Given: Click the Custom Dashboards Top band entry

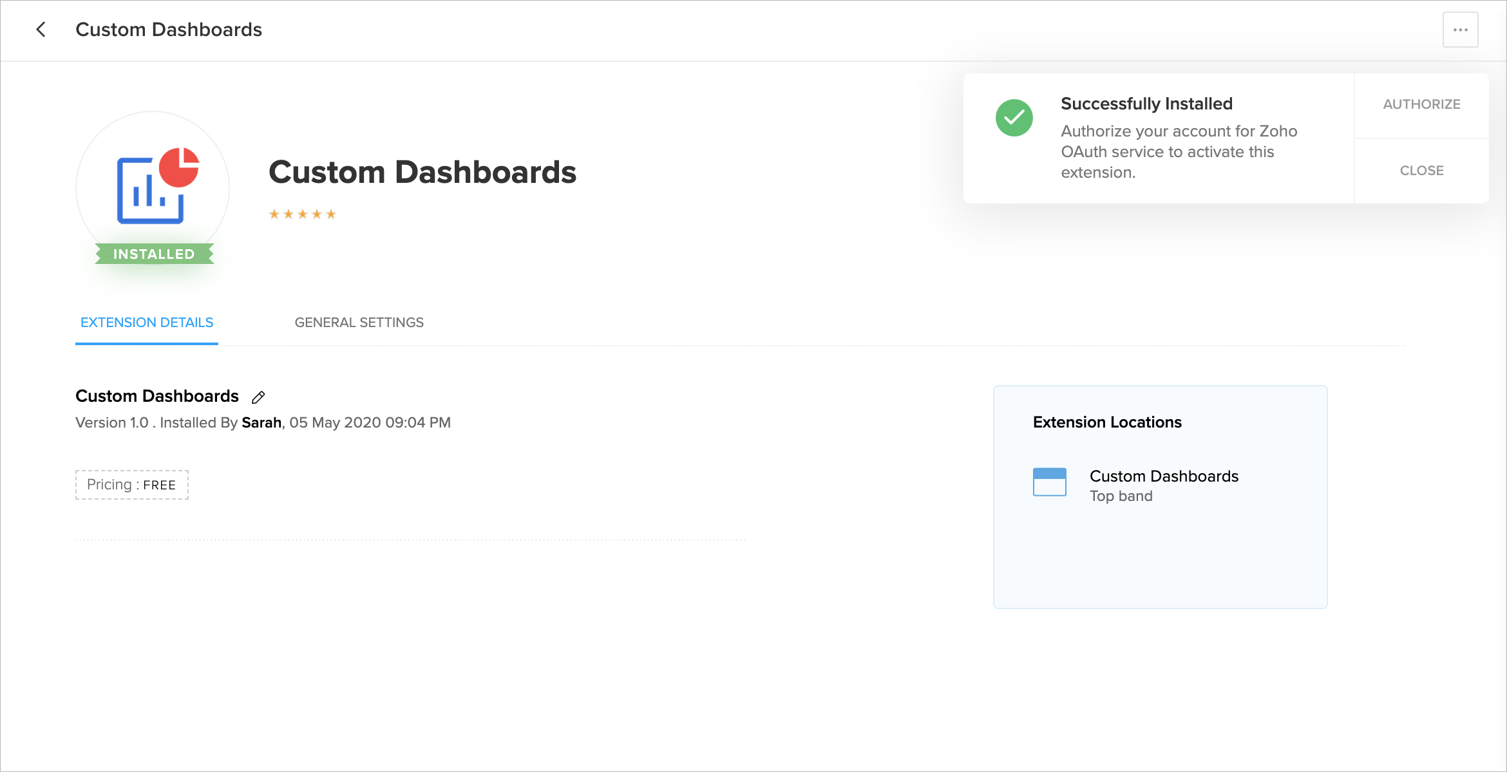Looking at the screenshot, I should pos(1163,477).
